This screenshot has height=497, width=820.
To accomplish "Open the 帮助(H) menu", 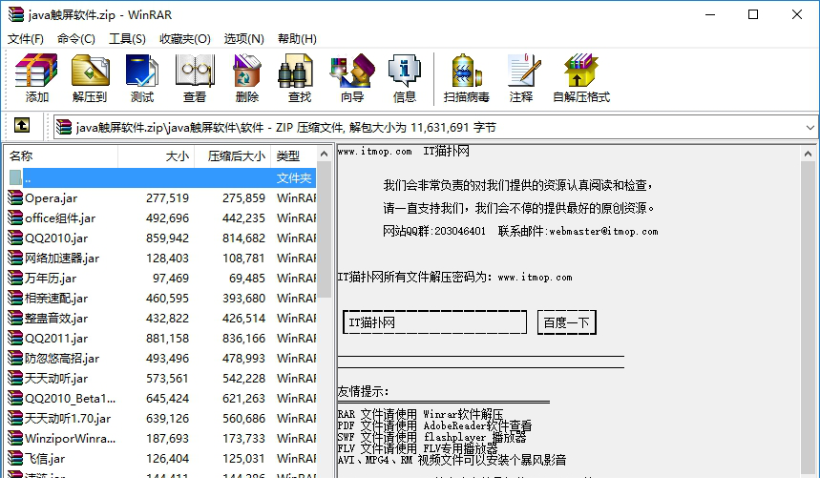I will tap(297, 39).
